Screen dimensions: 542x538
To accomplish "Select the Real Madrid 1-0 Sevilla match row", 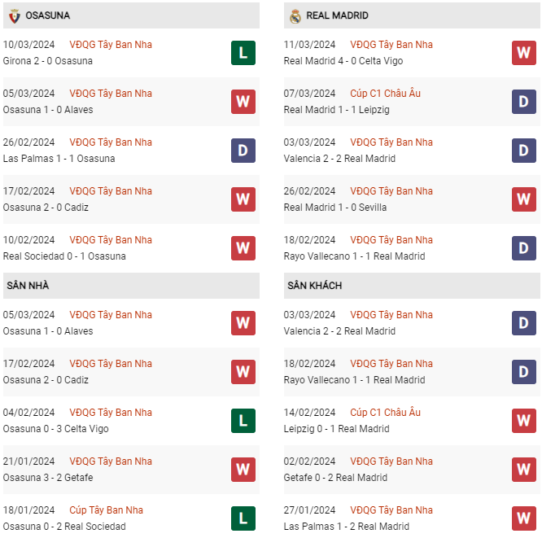I will (x=412, y=199).
